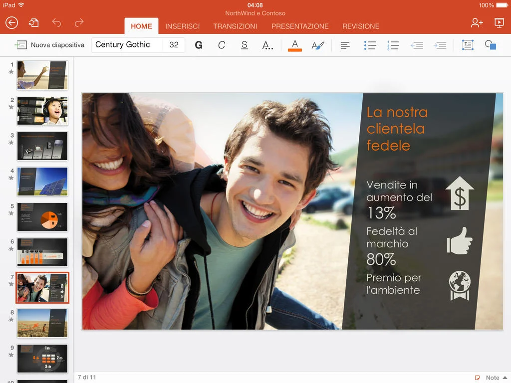Insert a shape using shapes icon

491,45
